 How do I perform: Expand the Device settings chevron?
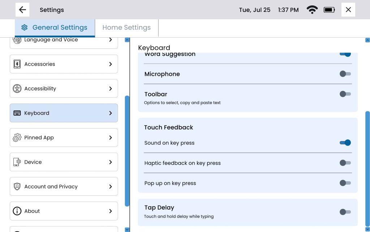(111, 162)
